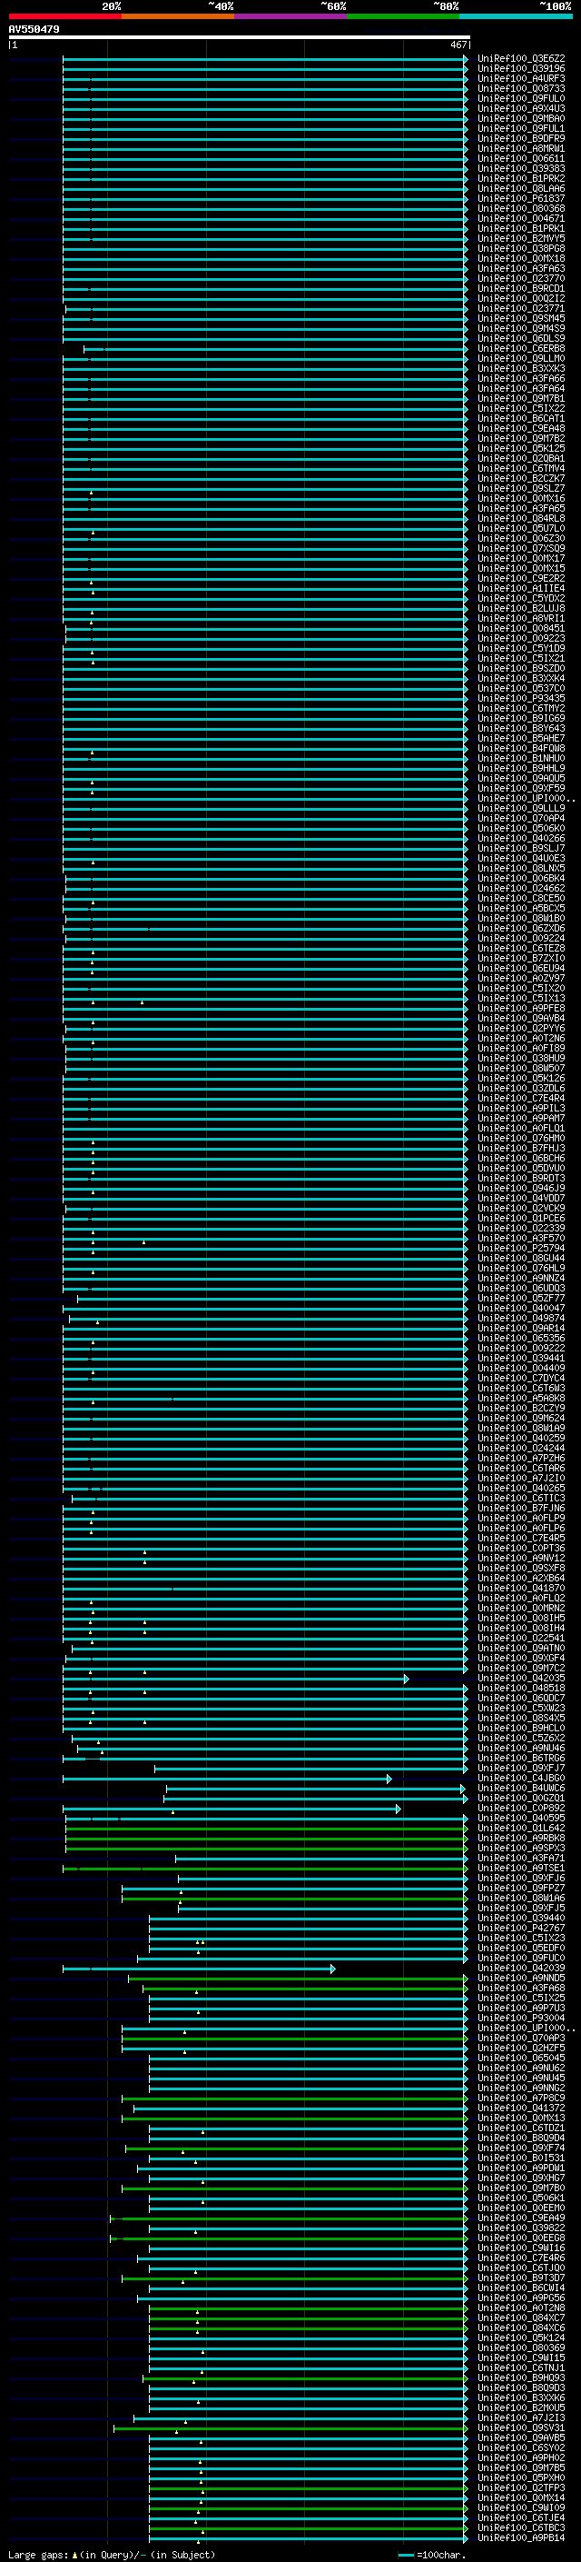This screenshot has width=581, height=2562.
Task: Choose UniRef100_A9TSE1 label
Action: [521, 1869]
